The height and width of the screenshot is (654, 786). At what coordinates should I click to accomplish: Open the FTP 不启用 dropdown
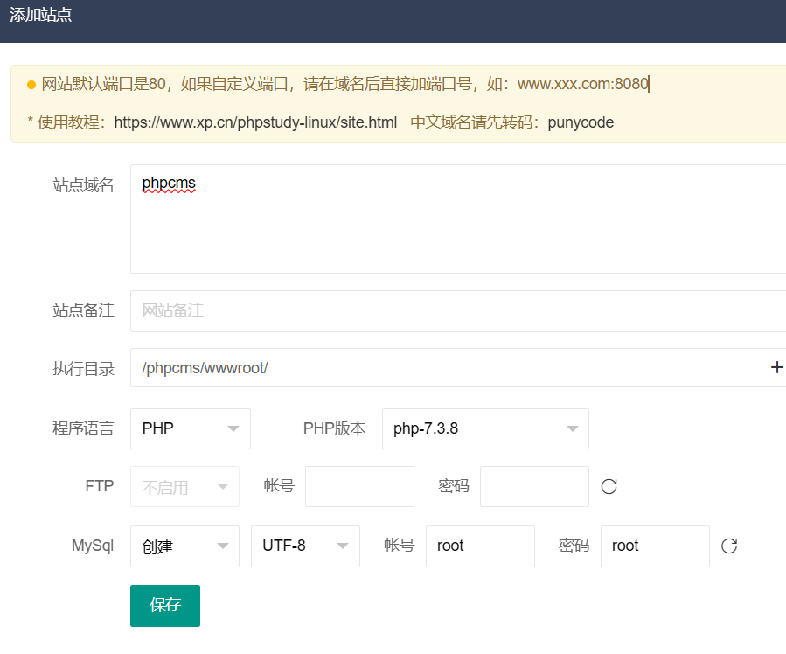[184, 487]
